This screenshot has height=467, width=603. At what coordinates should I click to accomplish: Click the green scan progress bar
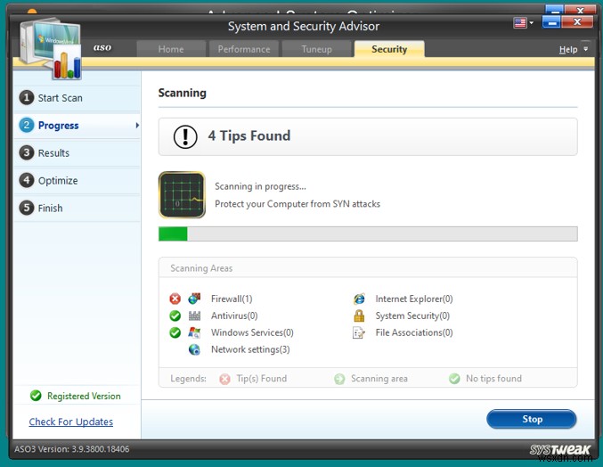click(x=368, y=233)
